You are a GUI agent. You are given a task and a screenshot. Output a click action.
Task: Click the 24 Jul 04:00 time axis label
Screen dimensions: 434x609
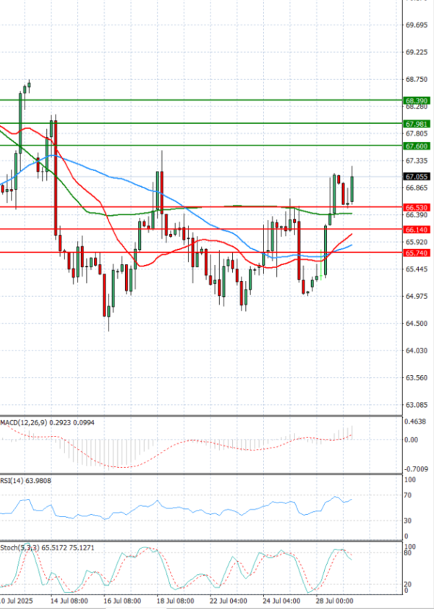281,601
